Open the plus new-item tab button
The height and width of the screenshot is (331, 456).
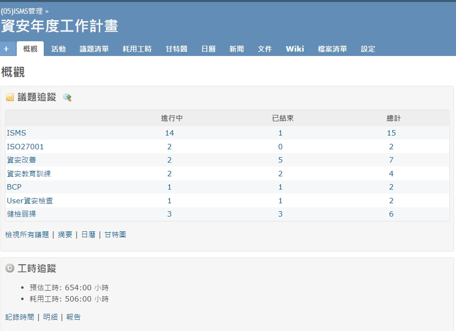point(6,49)
